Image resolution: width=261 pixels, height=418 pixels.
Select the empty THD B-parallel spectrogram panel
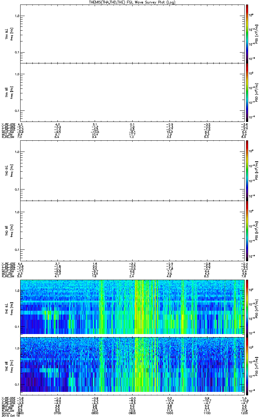click(x=132, y=231)
